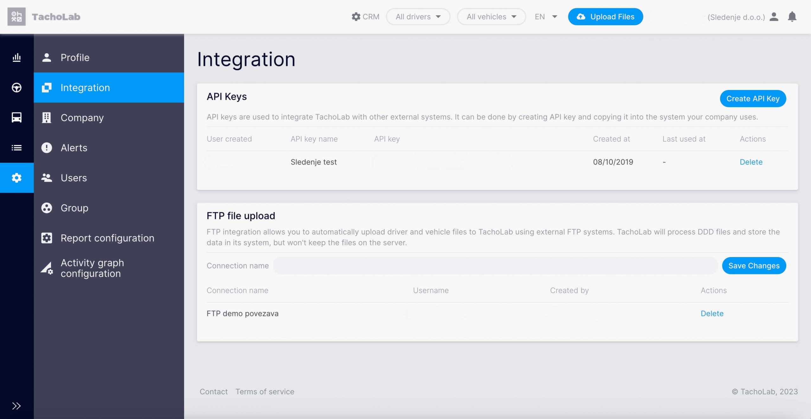Select the Integration menu item

pos(109,87)
